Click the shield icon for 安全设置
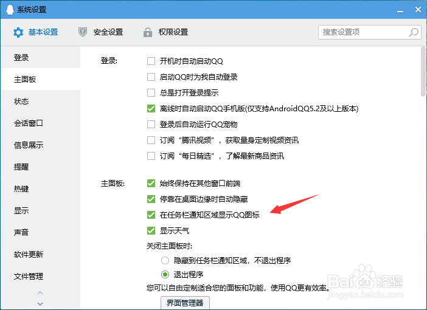This screenshot has width=427, height=310. click(83, 32)
